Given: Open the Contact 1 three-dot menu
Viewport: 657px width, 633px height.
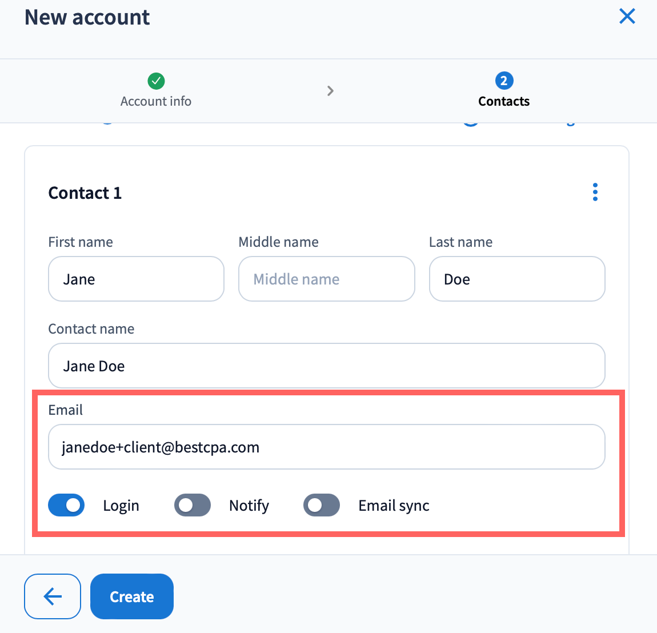Looking at the screenshot, I should (595, 193).
